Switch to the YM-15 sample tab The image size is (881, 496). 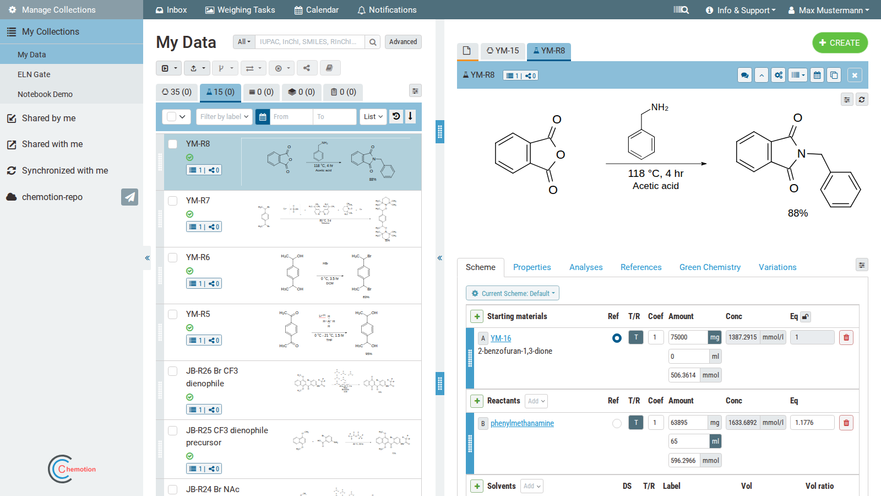[502, 51]
